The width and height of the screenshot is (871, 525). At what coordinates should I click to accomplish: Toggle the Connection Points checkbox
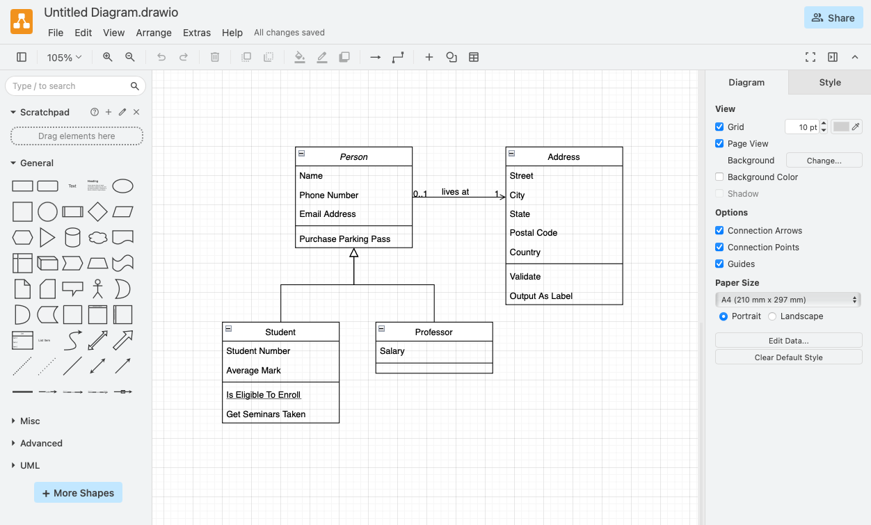click(x=719, y=247)
